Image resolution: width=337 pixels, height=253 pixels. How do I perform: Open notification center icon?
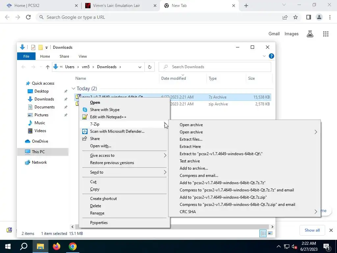pos(326,246)
